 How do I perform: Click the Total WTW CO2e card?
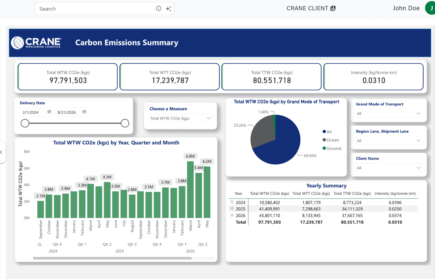pyautogui.click(x=68, y=76)
